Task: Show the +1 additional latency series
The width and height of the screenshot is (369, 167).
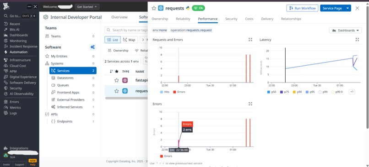Action: pos(352,92)
